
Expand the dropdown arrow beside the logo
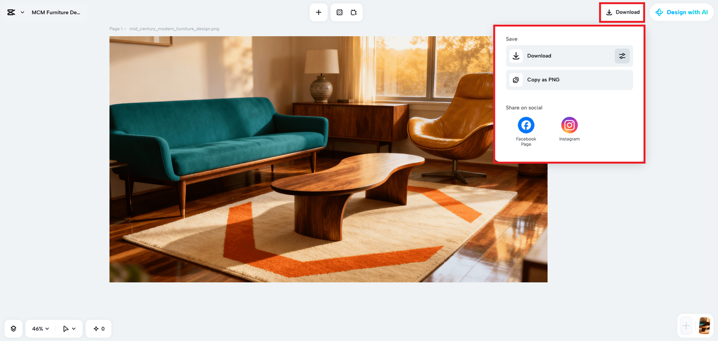click(x=22, y=12)
